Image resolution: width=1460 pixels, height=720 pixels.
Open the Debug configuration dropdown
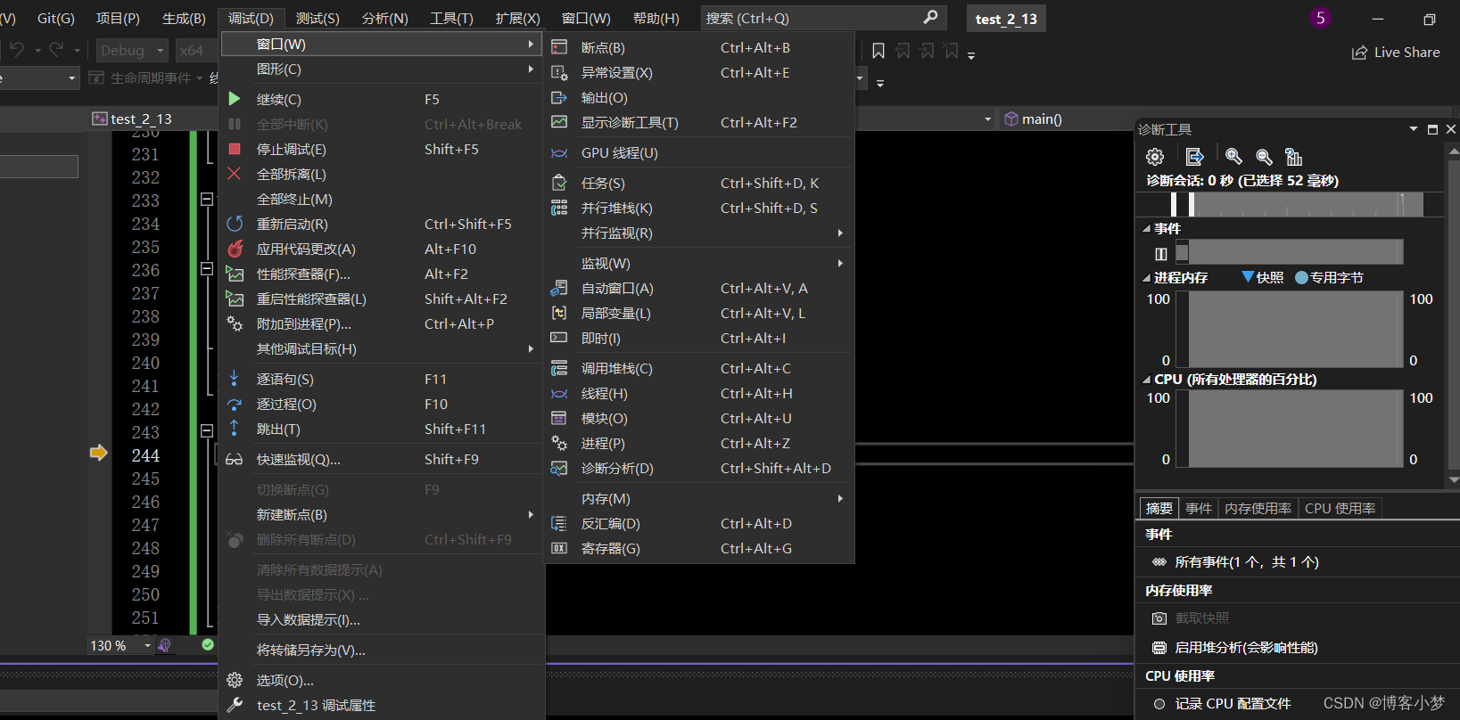(x=132, y=51)
